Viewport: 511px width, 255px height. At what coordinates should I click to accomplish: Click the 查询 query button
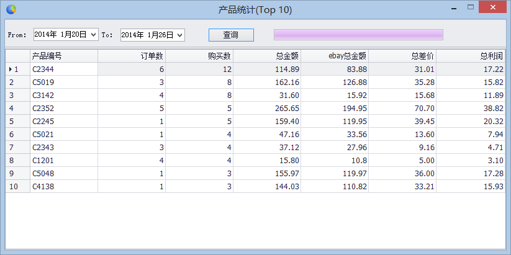[x=231, y=35]
